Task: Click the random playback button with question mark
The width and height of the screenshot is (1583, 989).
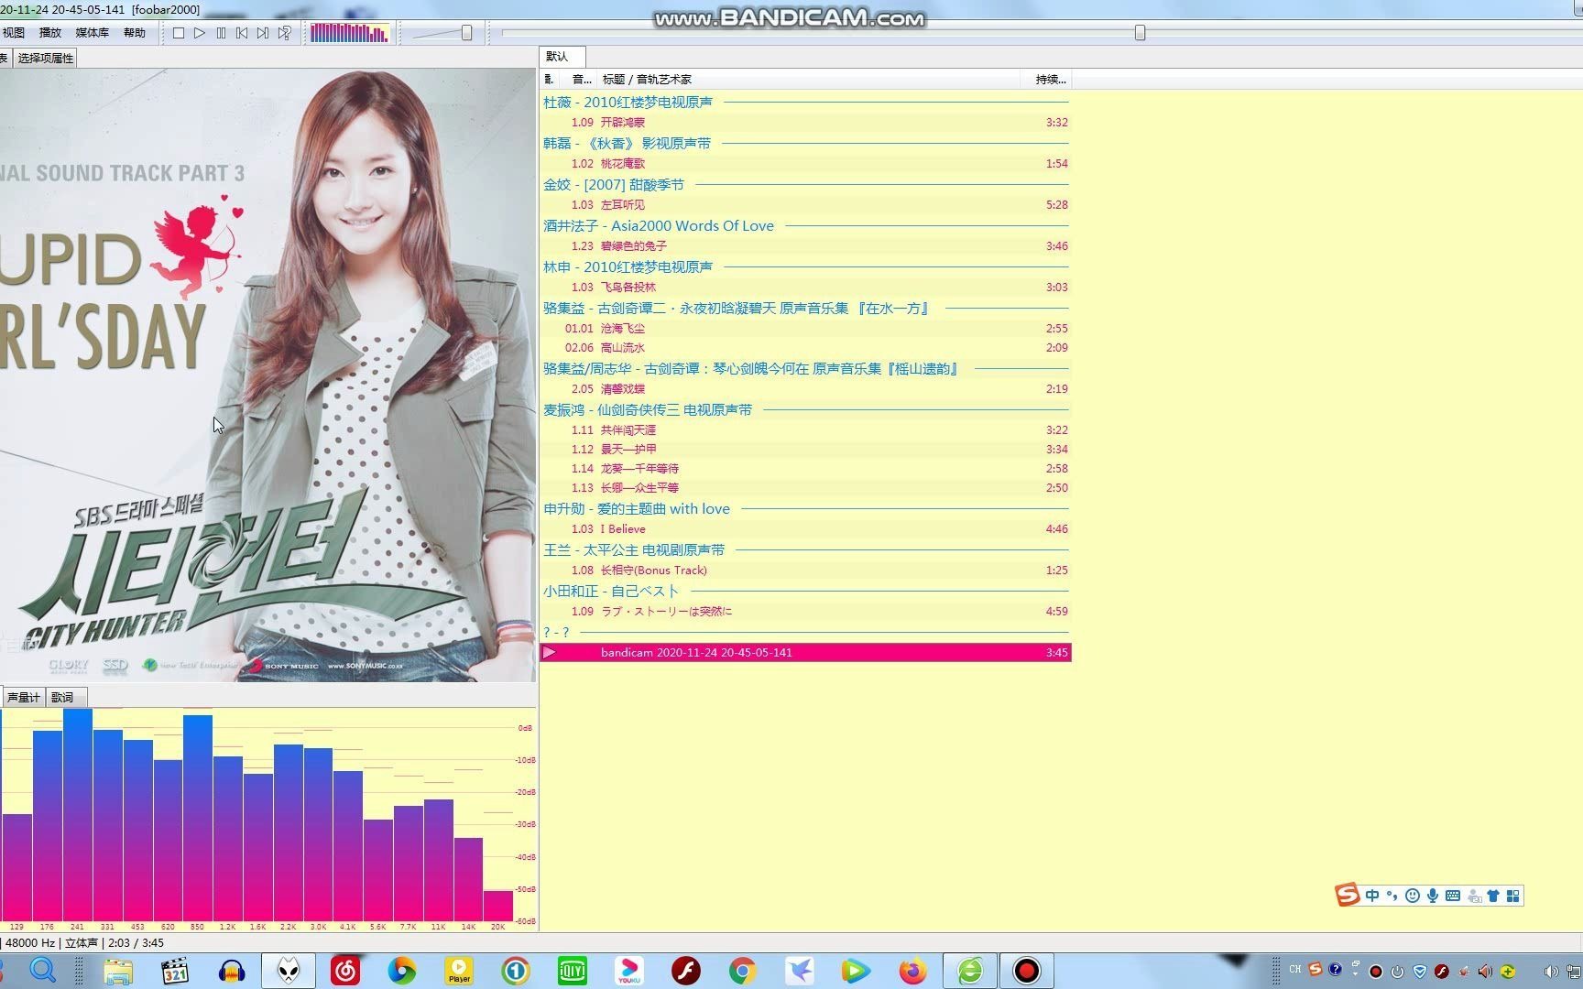Action: click(285, 33)
